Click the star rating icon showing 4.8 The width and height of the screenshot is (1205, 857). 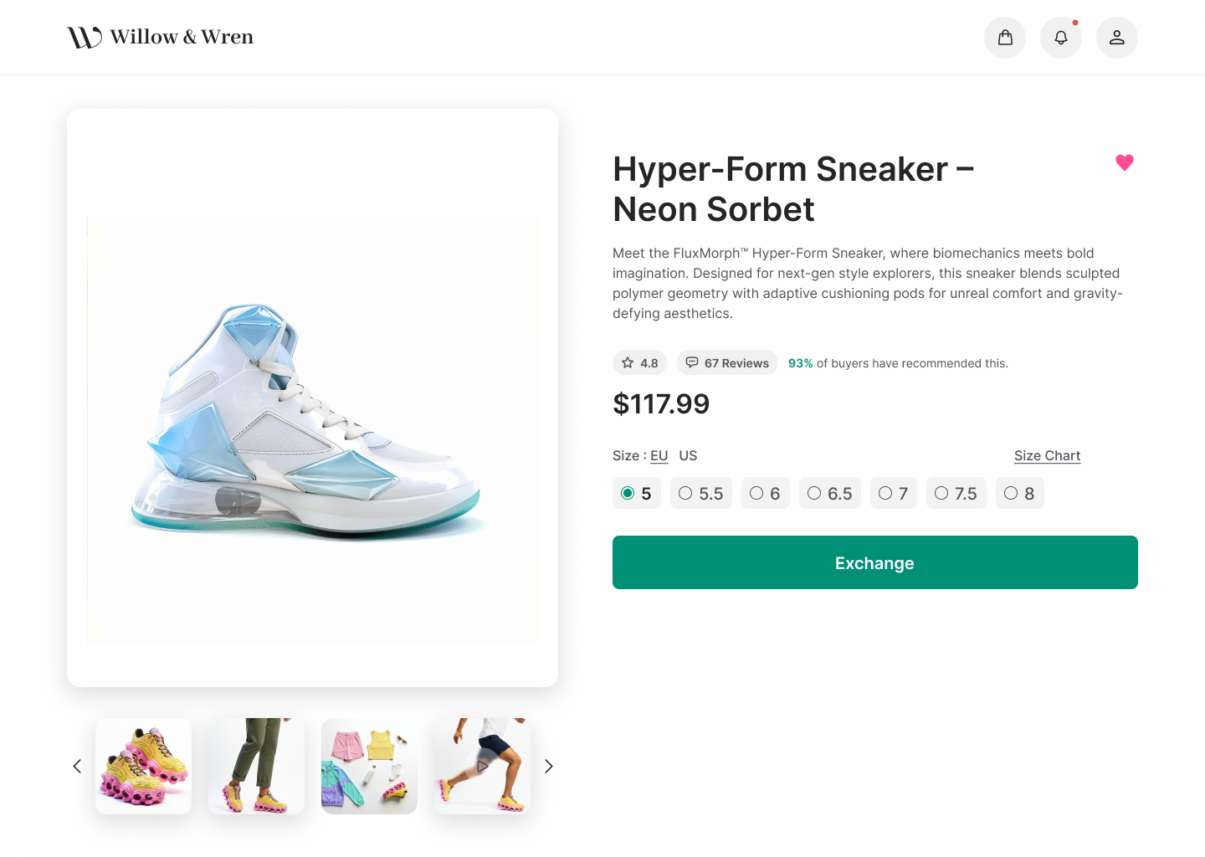tap(628, 362)
